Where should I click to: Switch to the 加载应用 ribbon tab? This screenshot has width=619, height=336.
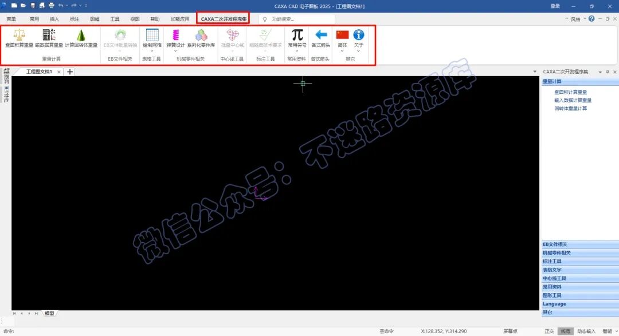(180, 19)
